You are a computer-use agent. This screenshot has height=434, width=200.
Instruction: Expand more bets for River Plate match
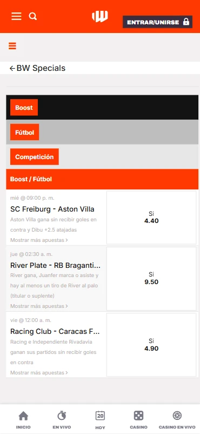tap(39, 306)
